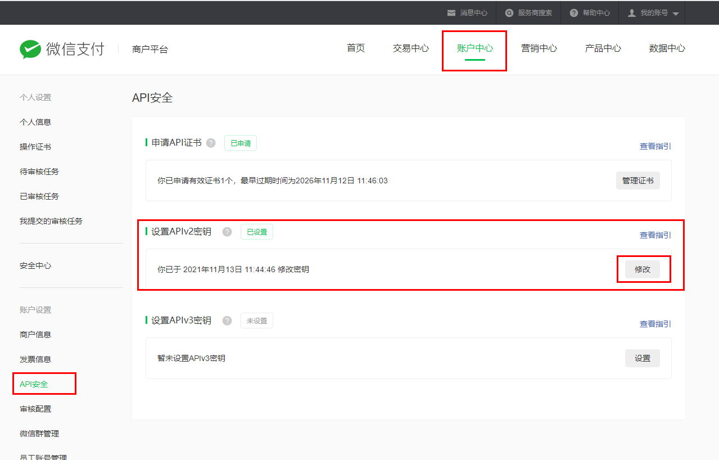This screenshot has height=460, width=719.
Task: Click 修改 button for APIv2 key
Action: [643, 269]
